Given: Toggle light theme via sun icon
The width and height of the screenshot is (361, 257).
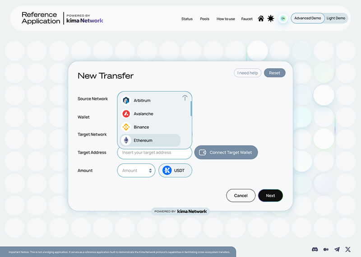Looking at the screenshot, I should point(271,19).
